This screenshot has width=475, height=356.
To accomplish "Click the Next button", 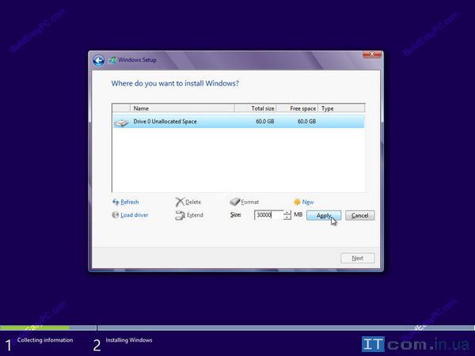I will click(357, 258).
